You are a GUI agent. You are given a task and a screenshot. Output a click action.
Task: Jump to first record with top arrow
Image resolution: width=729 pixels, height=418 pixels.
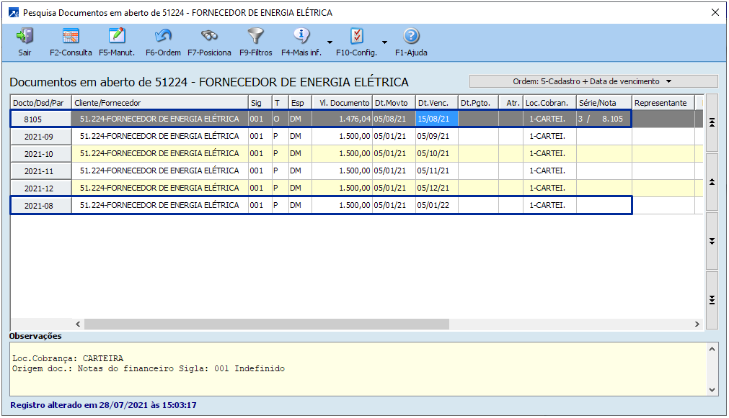coord(712,123)
